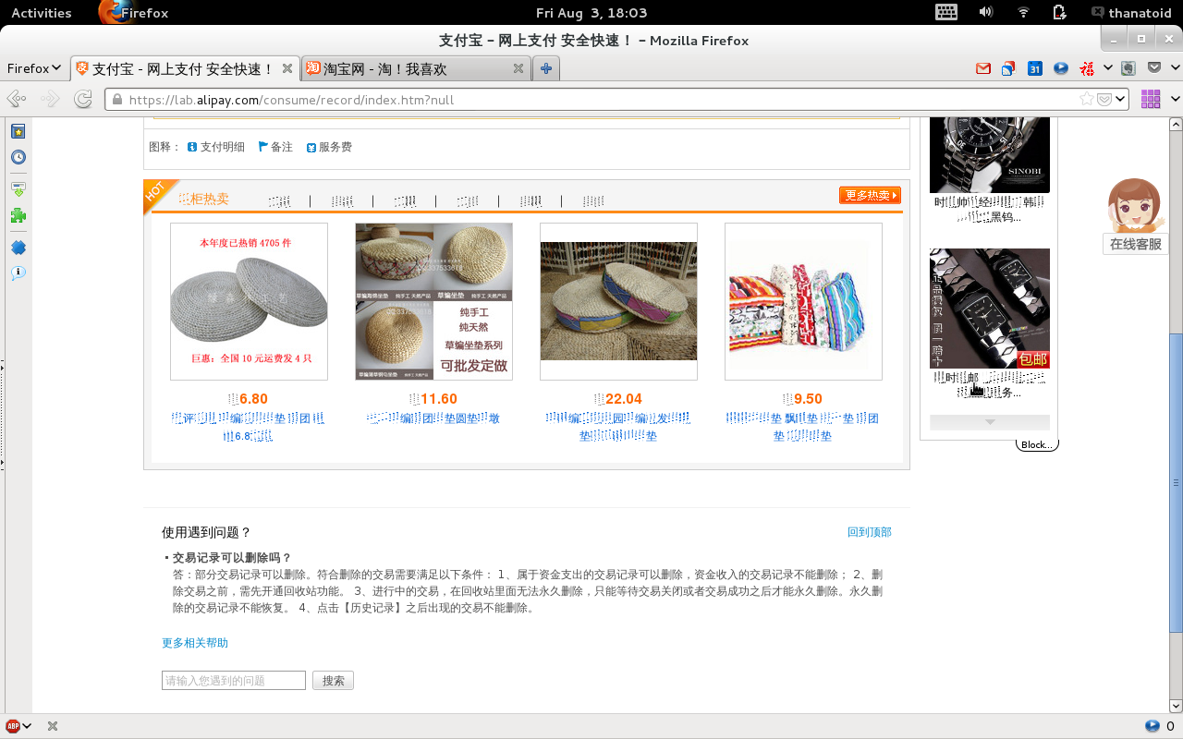Go forward with the forward arrow
The image size is (1183, 739).
[x=50, y=99]
